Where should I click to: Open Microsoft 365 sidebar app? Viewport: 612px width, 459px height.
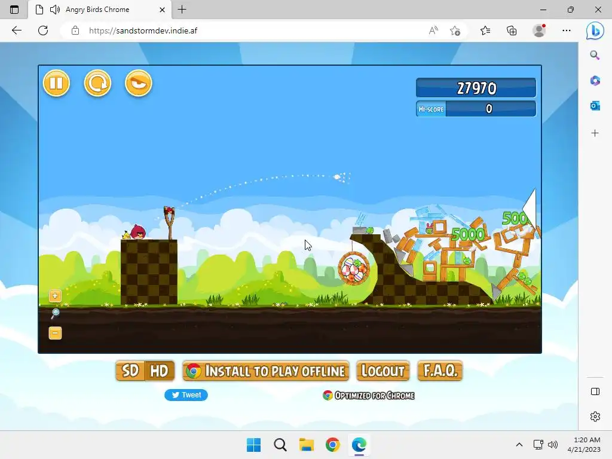click(x=595, y=81)
